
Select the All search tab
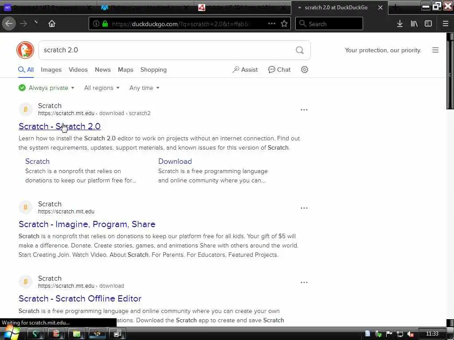pyautogui.click(x=26, y=70)
